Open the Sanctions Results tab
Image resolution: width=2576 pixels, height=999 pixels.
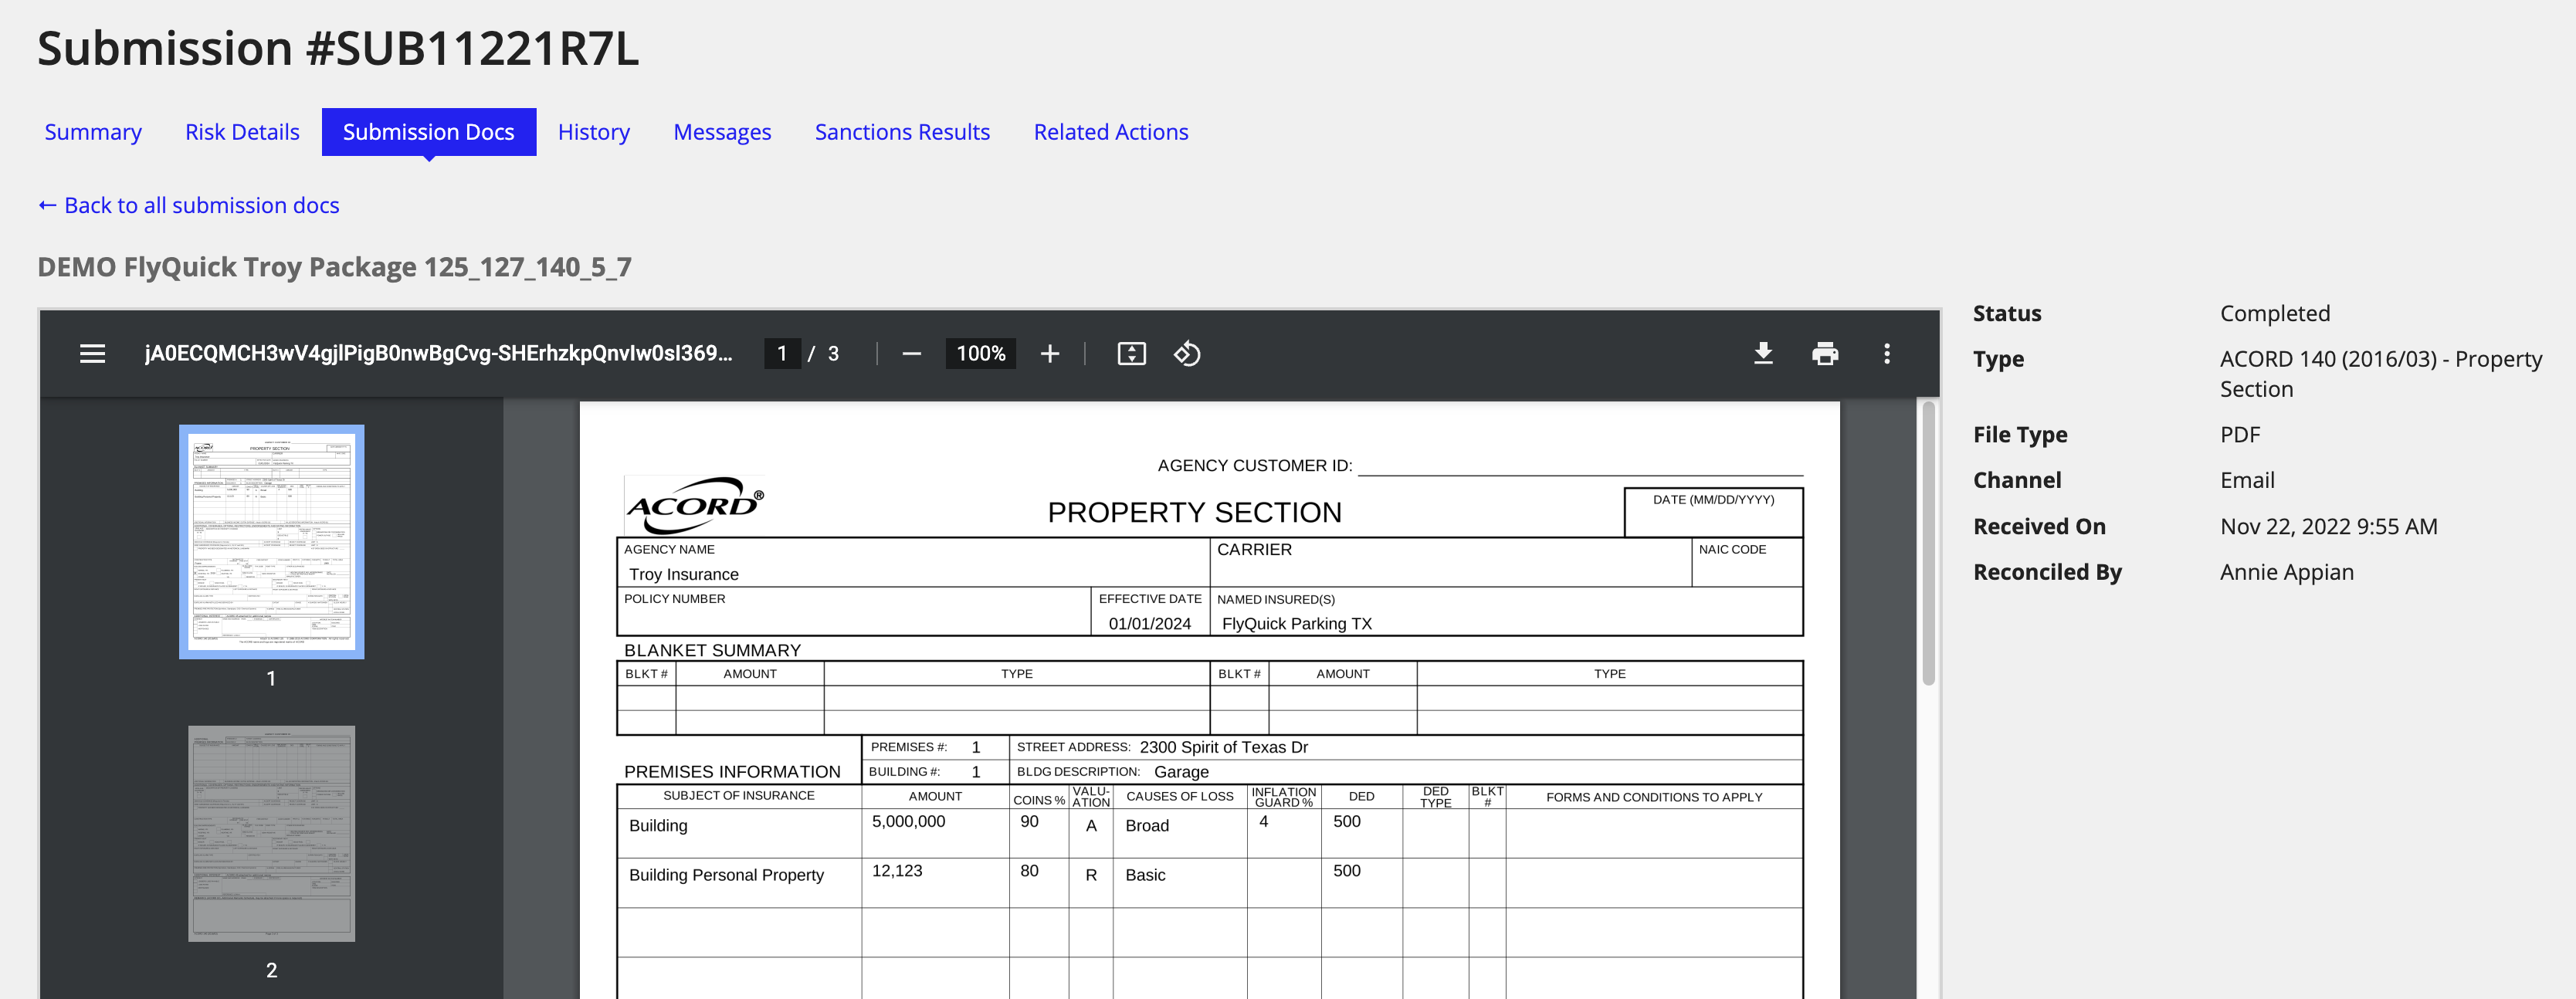coord(901,131)
